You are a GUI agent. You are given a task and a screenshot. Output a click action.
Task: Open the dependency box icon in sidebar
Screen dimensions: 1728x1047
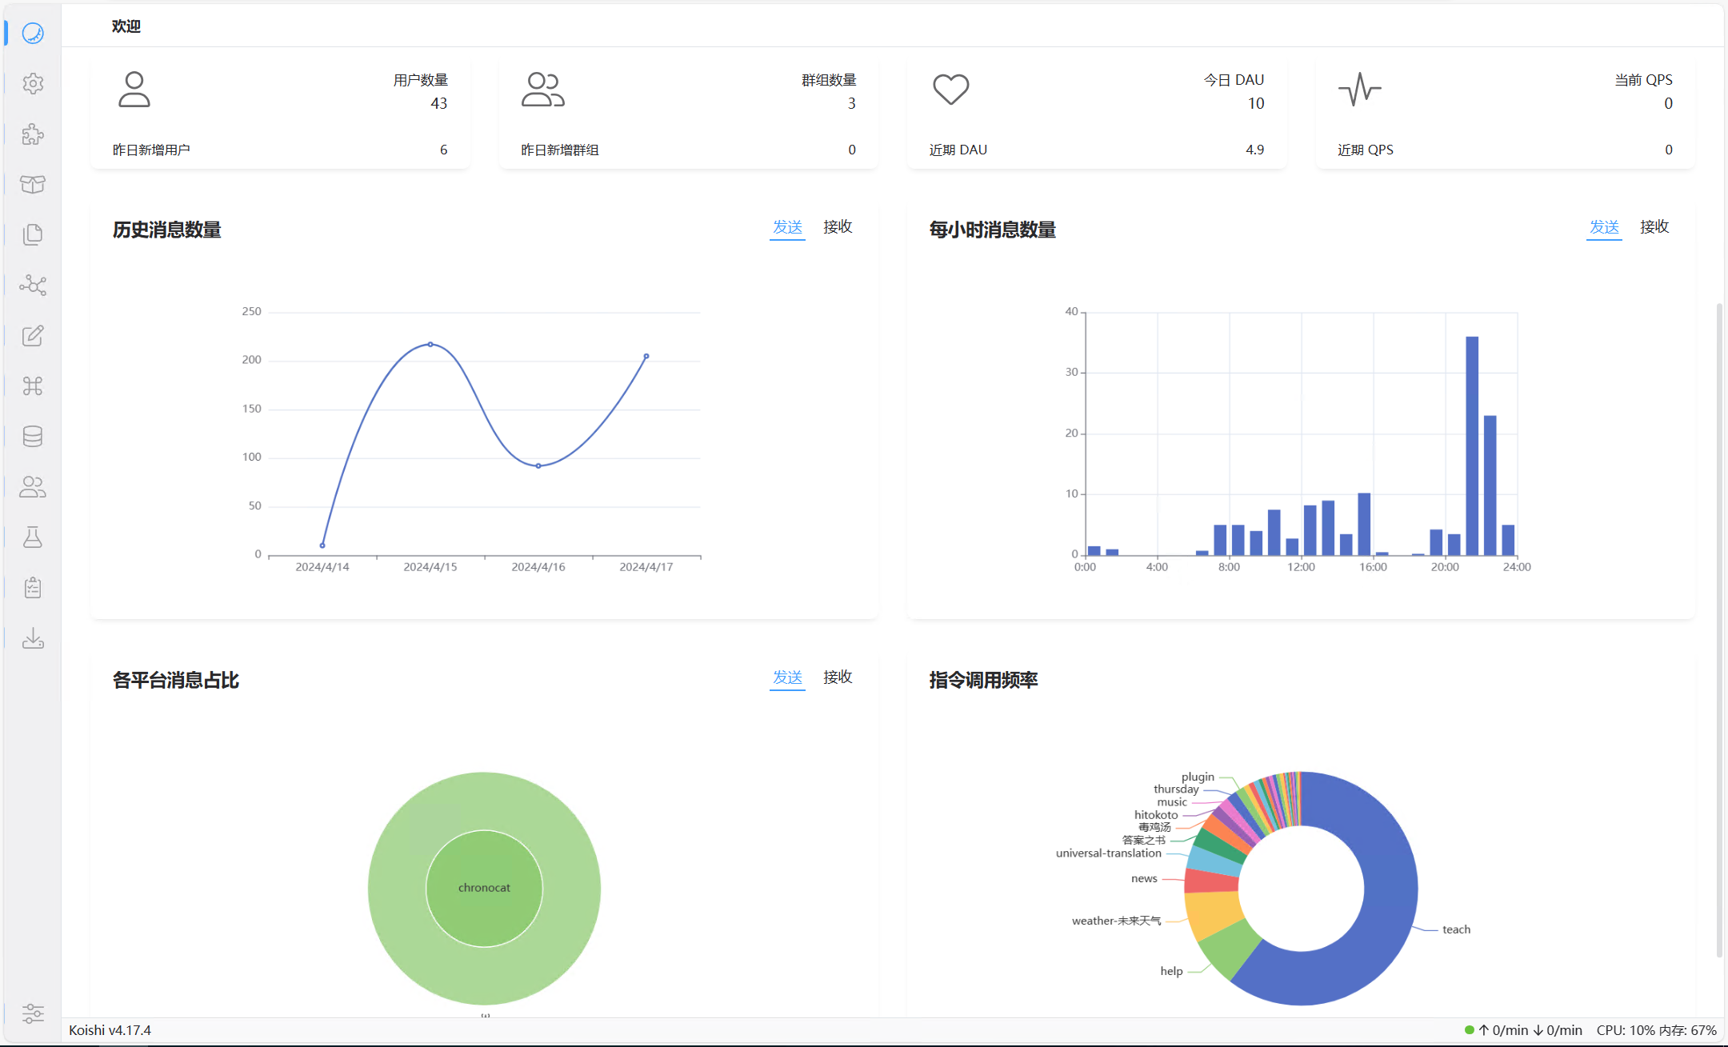coord(33,184)
